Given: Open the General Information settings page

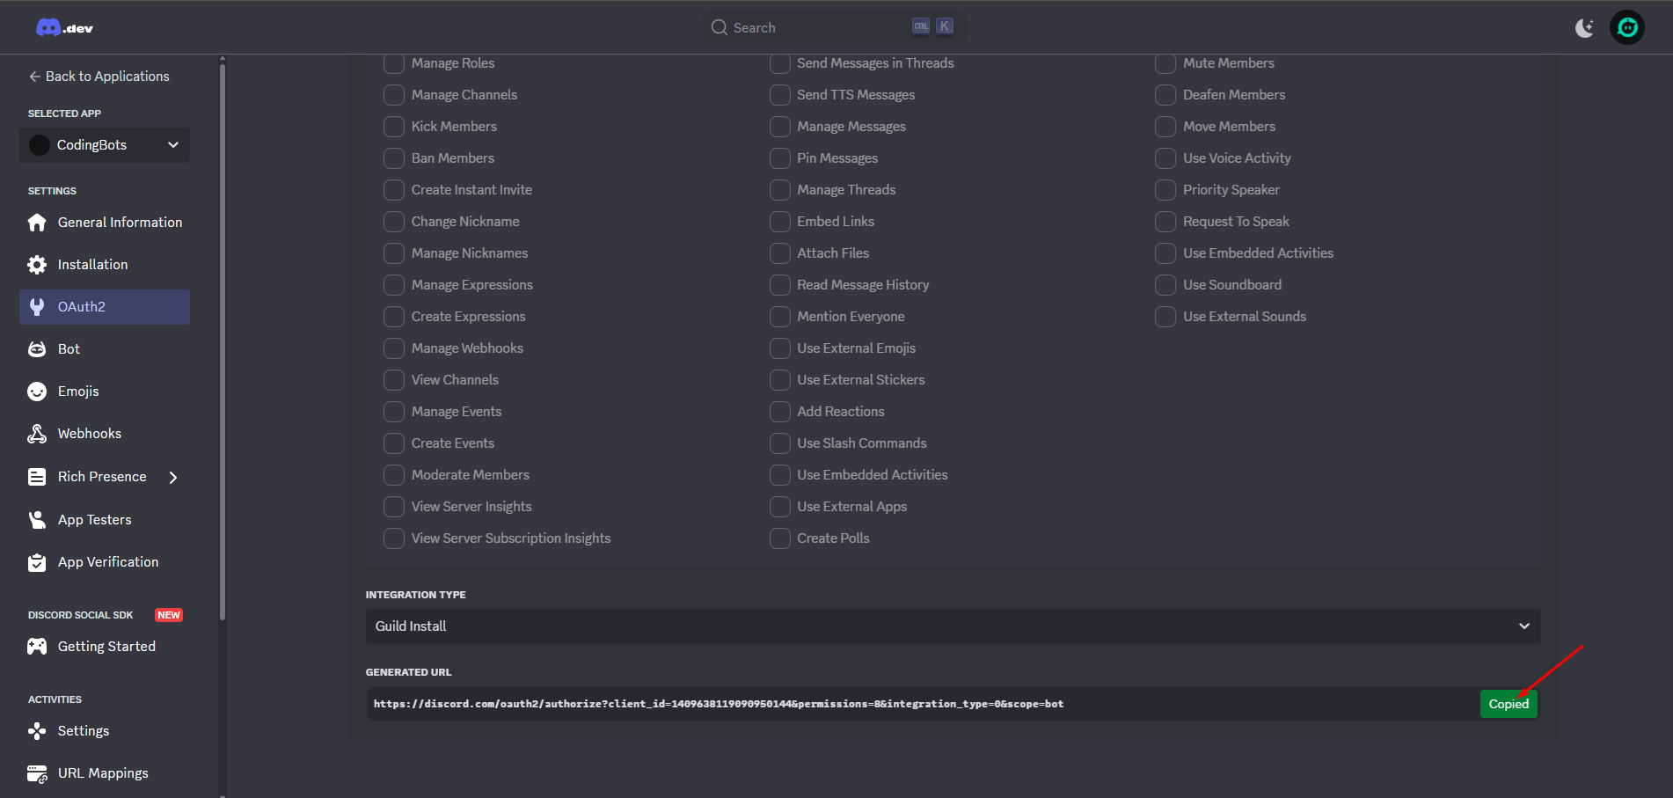Looking at the screenshot, I should point(105,223).
